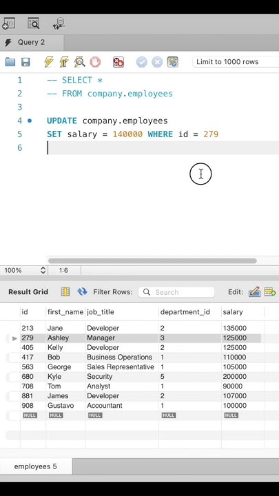Select the Ashley first name cell

pyautogui.click(x=65, y=338)
